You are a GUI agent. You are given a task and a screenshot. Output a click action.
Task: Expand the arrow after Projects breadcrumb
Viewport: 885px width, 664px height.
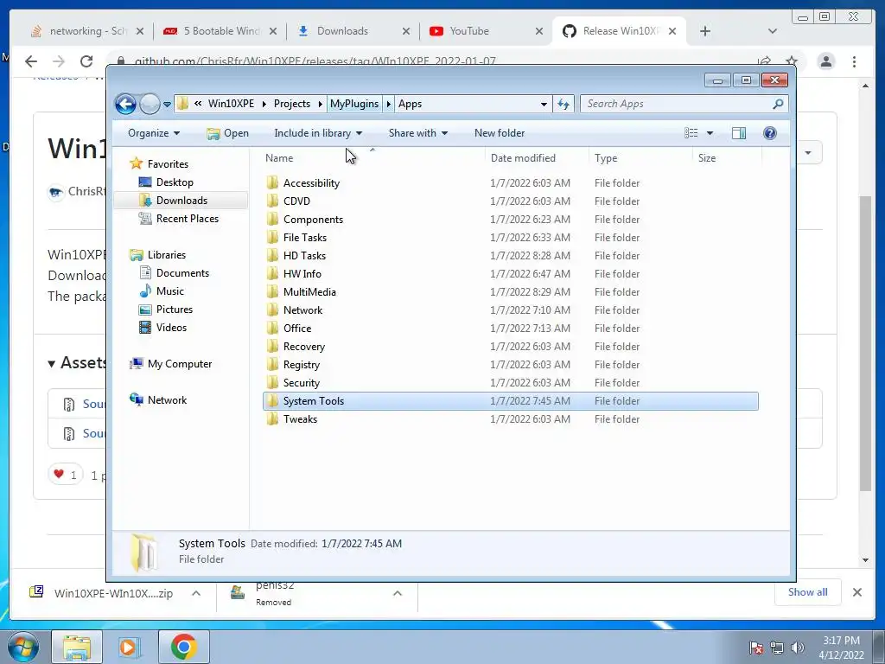pyautogui.click(x=321, y=104)
